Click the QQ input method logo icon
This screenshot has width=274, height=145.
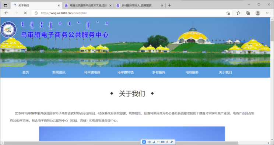click(x=144, y=142)
